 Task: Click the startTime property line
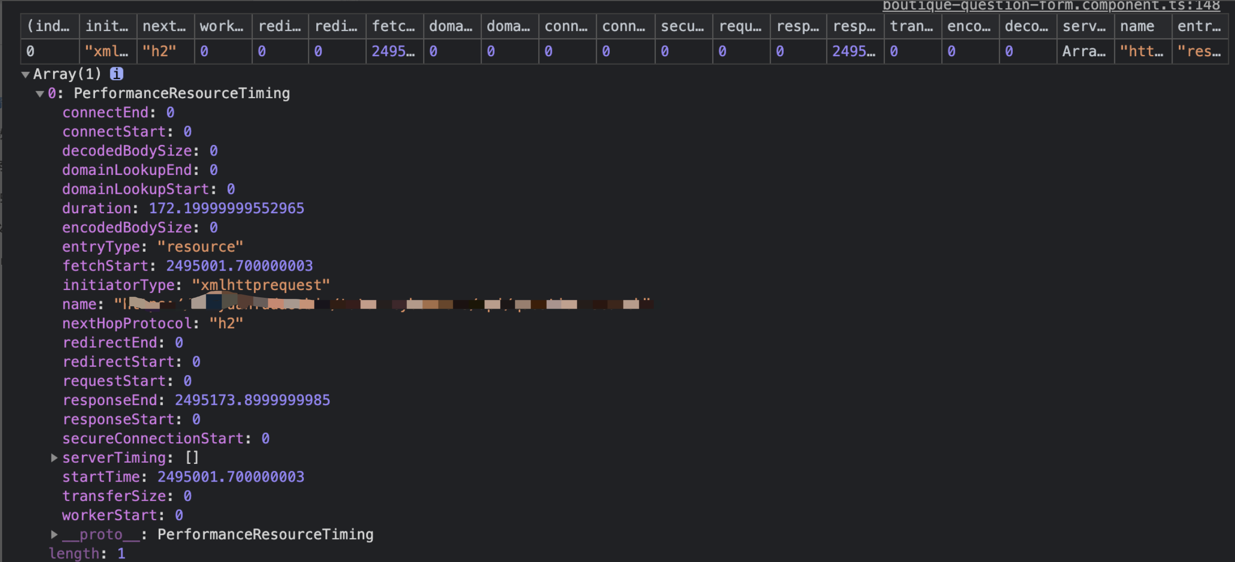pos(183,477)
